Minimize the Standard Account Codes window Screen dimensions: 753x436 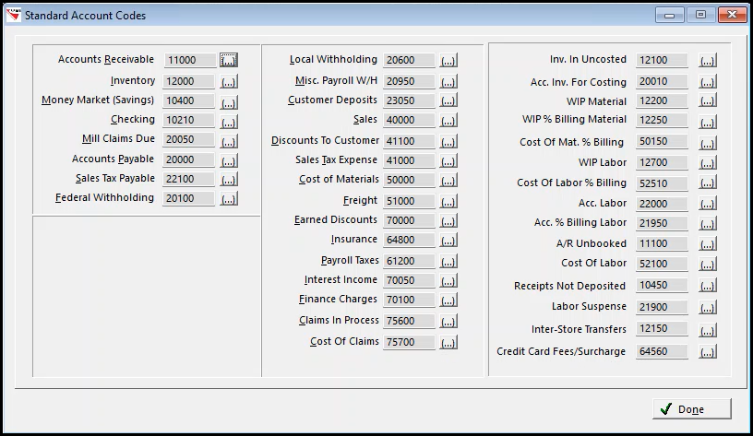click(x=669, y=15)
